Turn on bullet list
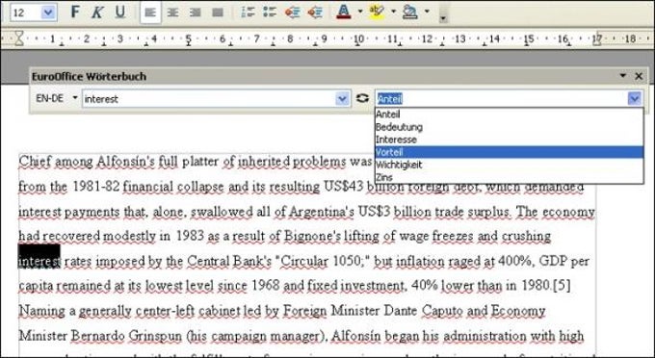Screen dimensions: 655x358 click(x=270, y=13)
